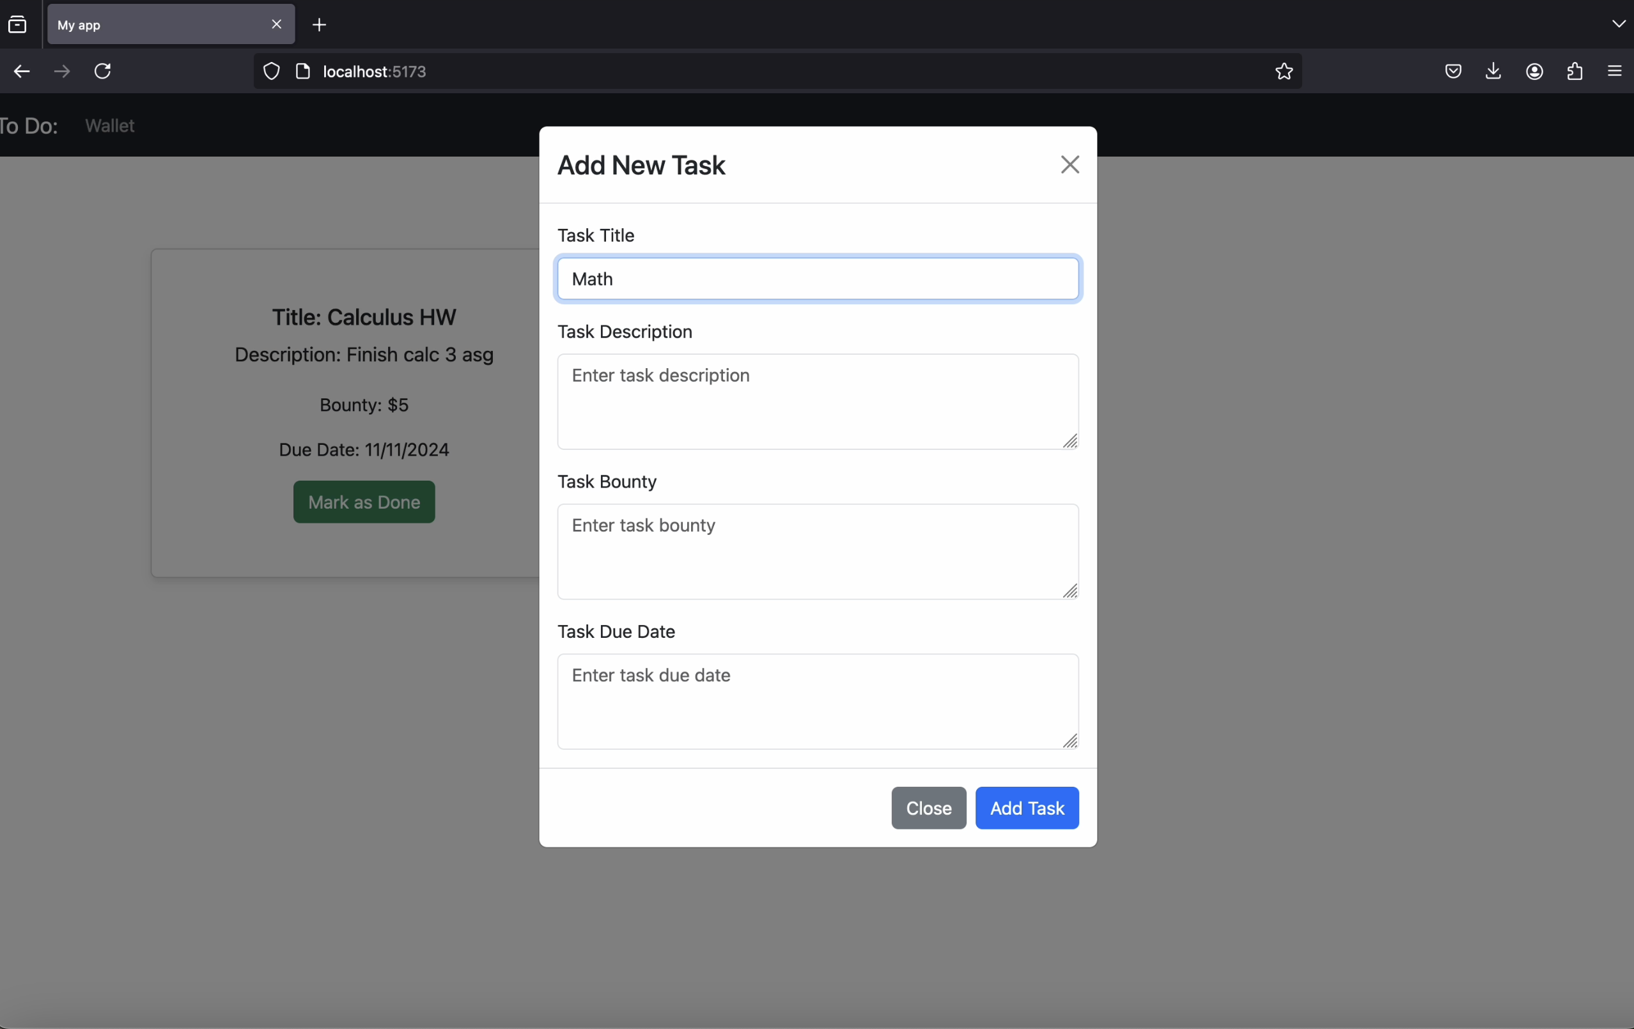This screenshot has width=1634, height=1029.
Task: Click the browser back arrow
Action: point(22,71)
